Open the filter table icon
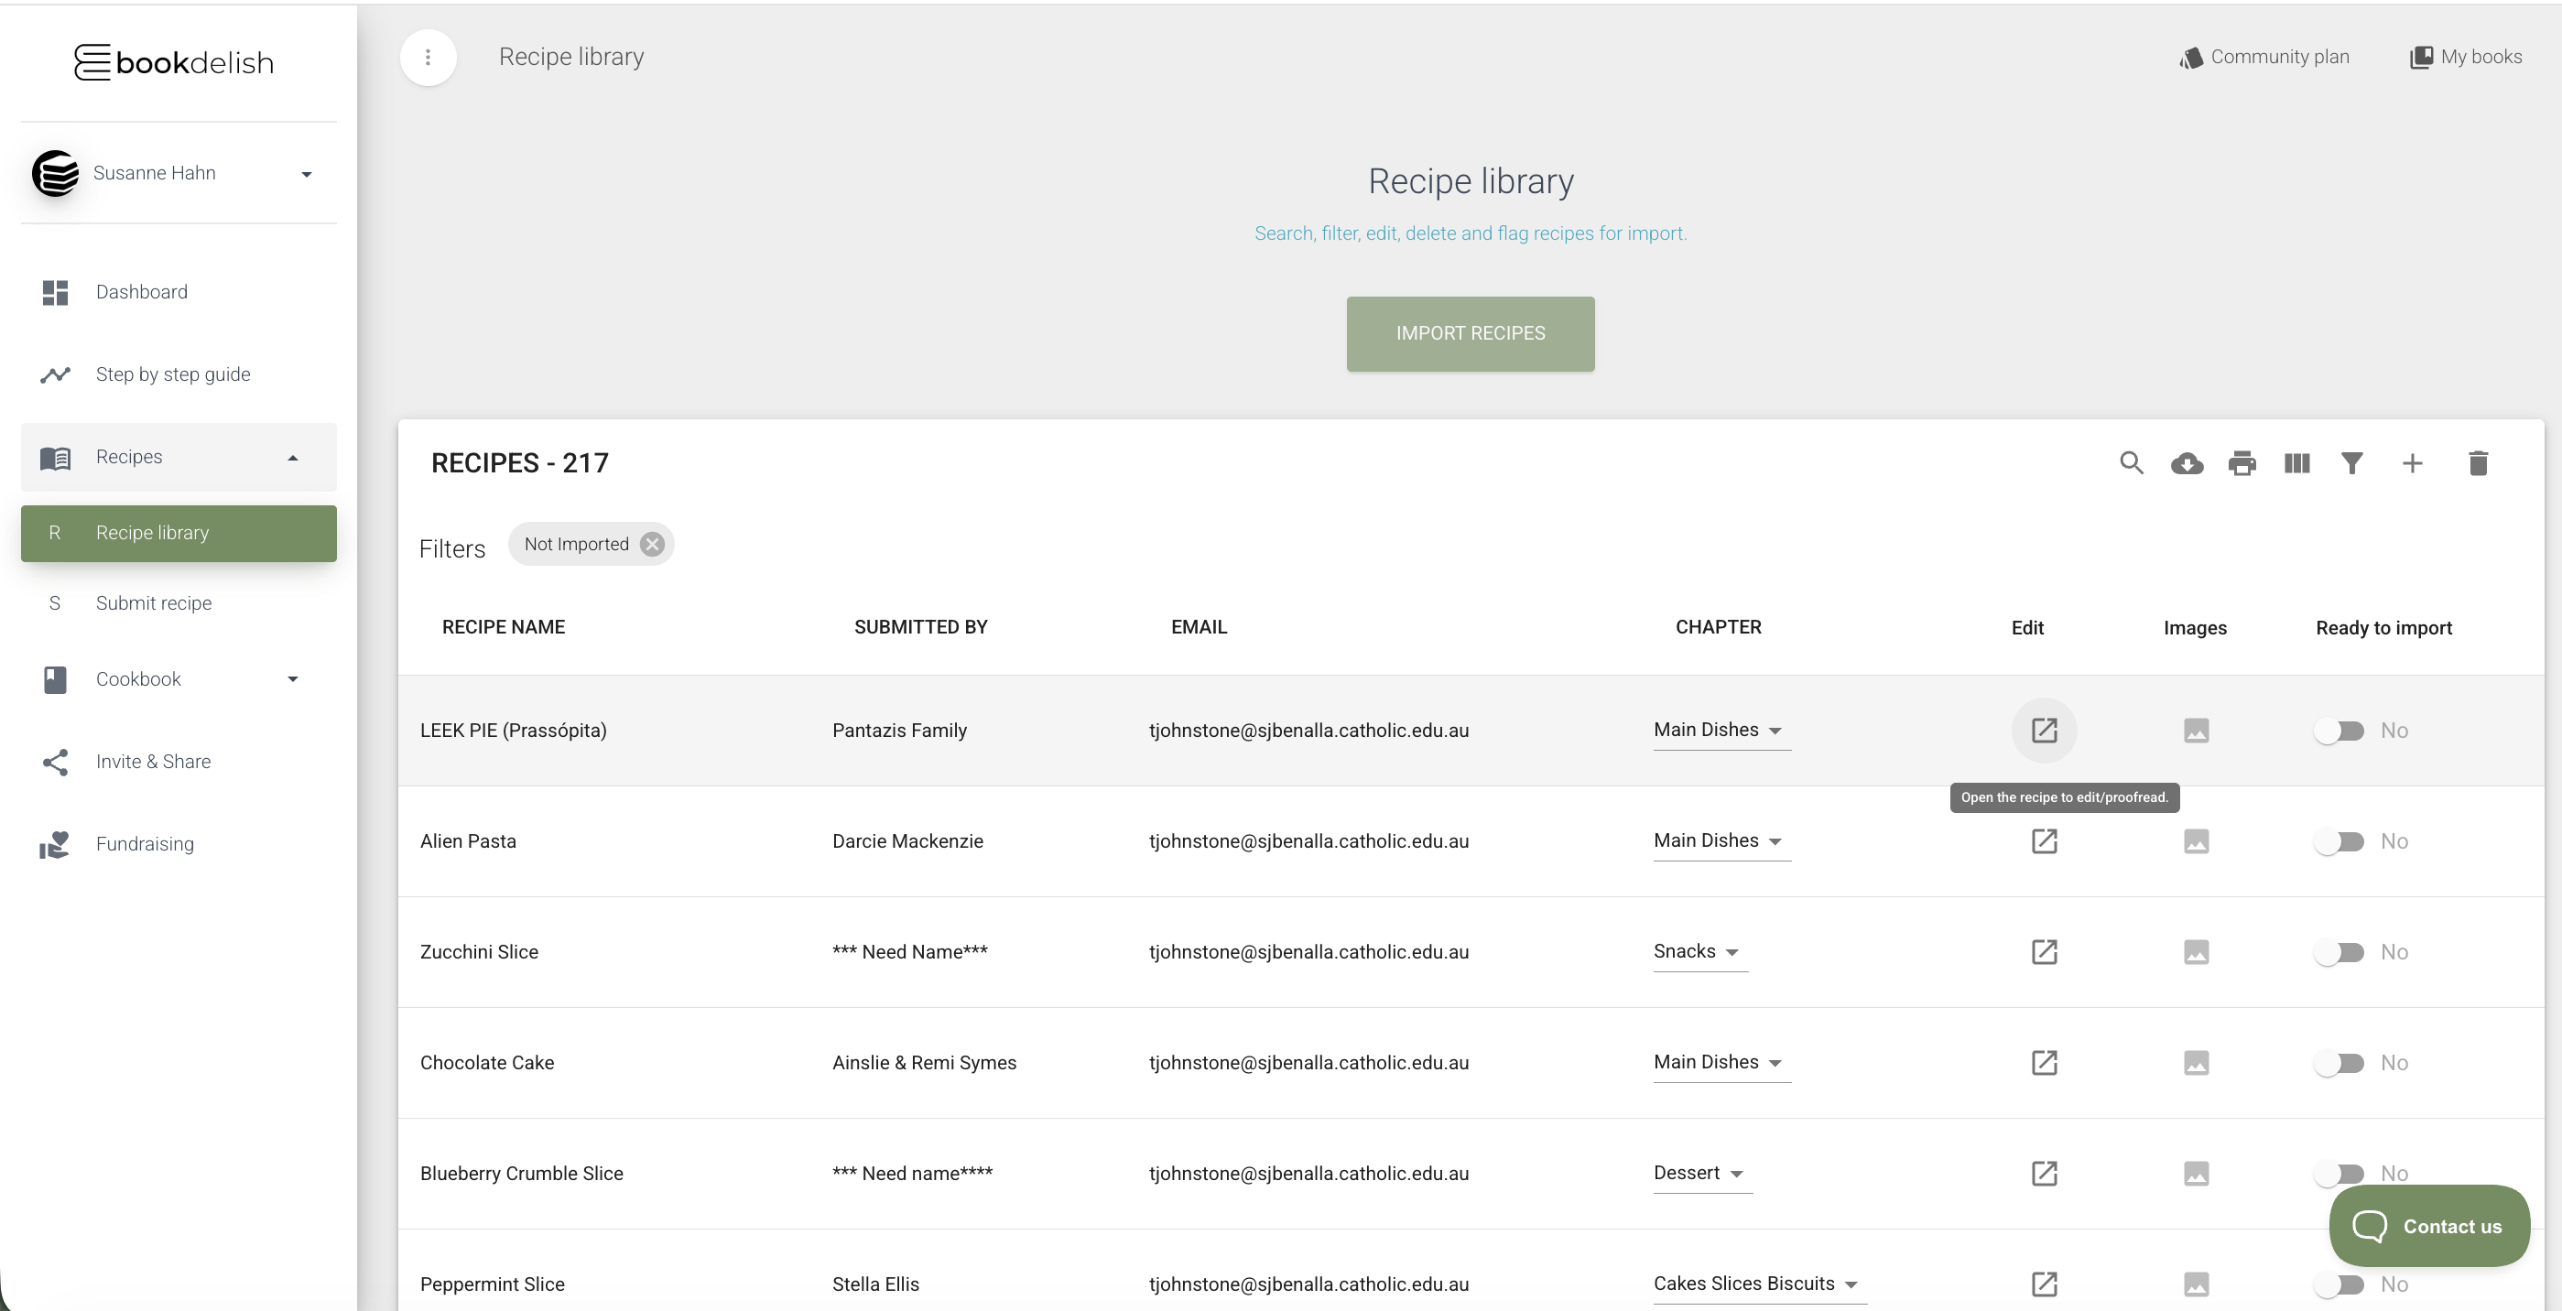Screen dimensions: 2562x1311 point(2352,463)
